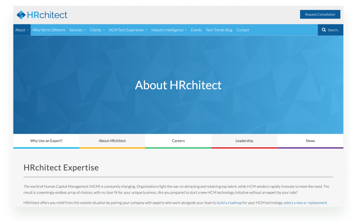Click inside the Search input field
Image resolution: width=357 pixels, height=222 pixels.
click(x=334, y=30)
